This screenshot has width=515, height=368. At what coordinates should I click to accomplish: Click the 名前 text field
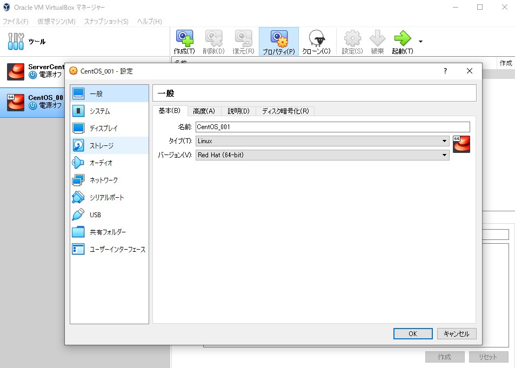click(x=333, y=127)
